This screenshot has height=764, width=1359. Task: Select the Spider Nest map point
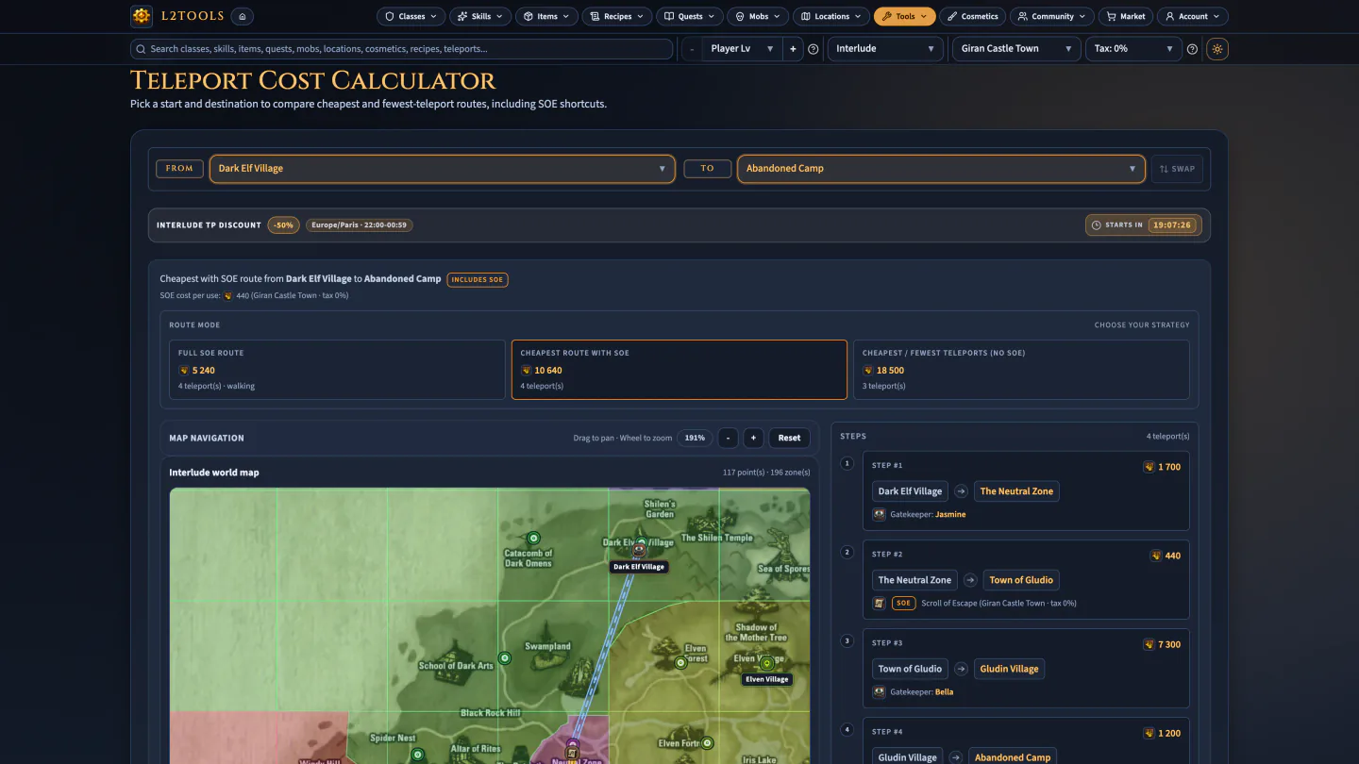pos(417,754)
